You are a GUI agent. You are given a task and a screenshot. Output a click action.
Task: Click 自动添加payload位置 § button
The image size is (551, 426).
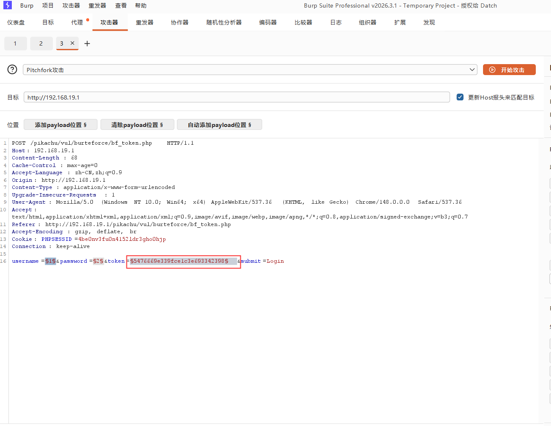click(x=219, y=124)
